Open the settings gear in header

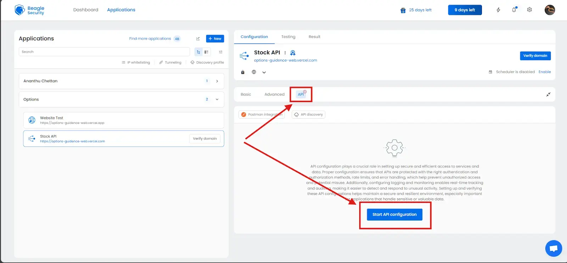(529, 10)
